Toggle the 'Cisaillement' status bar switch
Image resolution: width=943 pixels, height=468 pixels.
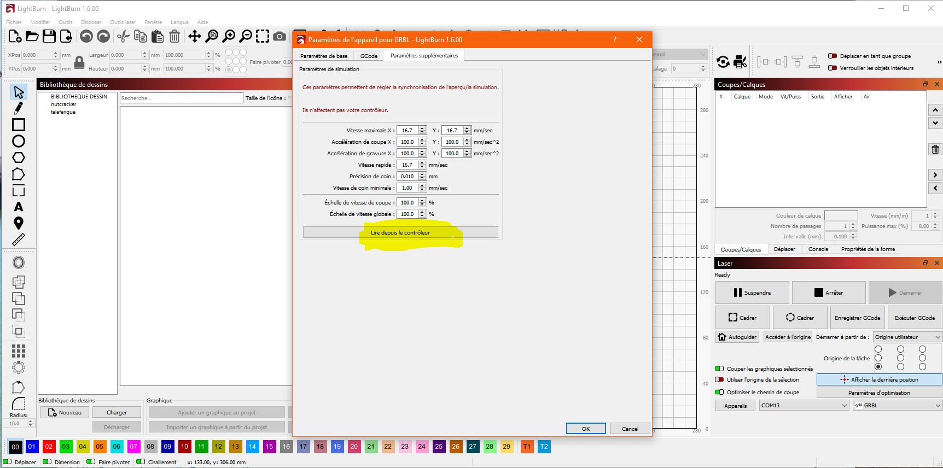(141, 461)
